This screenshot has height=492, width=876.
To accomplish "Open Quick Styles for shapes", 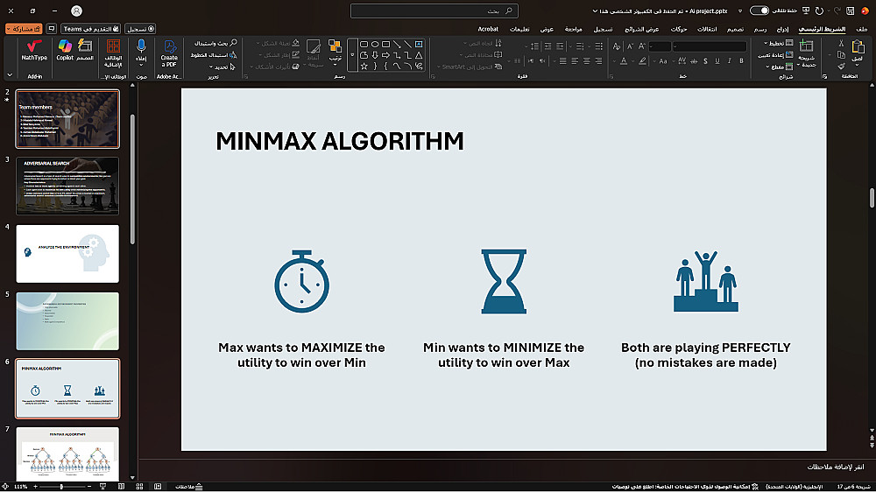I will pyautogui.click(x=313, y=53).
